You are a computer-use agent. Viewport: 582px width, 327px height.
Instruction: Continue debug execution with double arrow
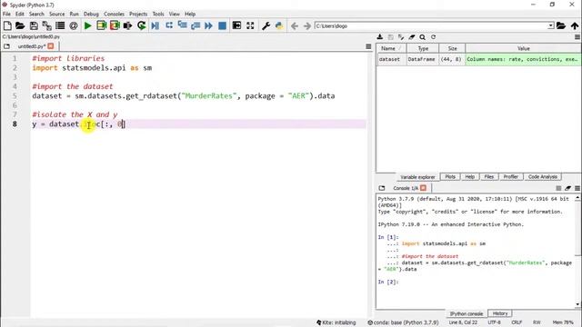[208, 25]
